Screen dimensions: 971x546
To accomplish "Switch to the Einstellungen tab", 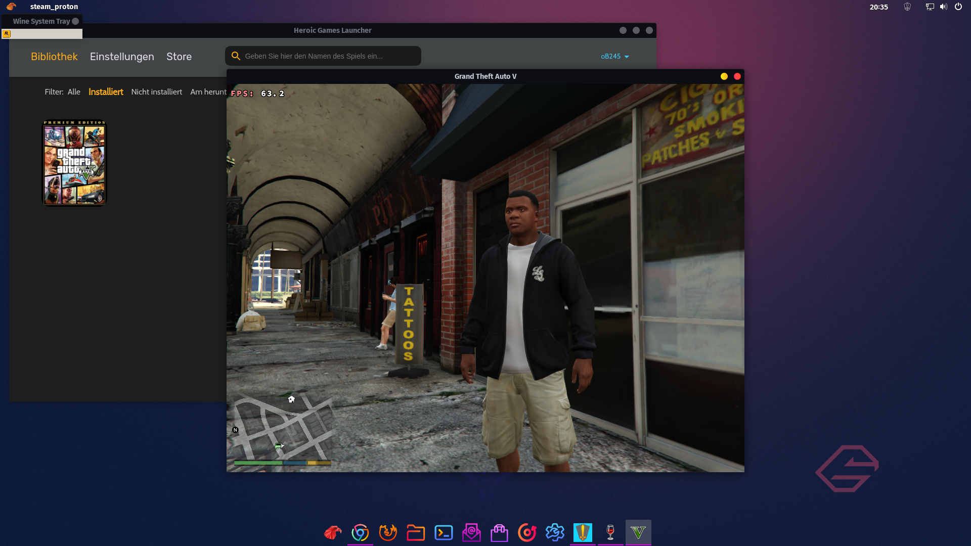I will pos(122,57).
